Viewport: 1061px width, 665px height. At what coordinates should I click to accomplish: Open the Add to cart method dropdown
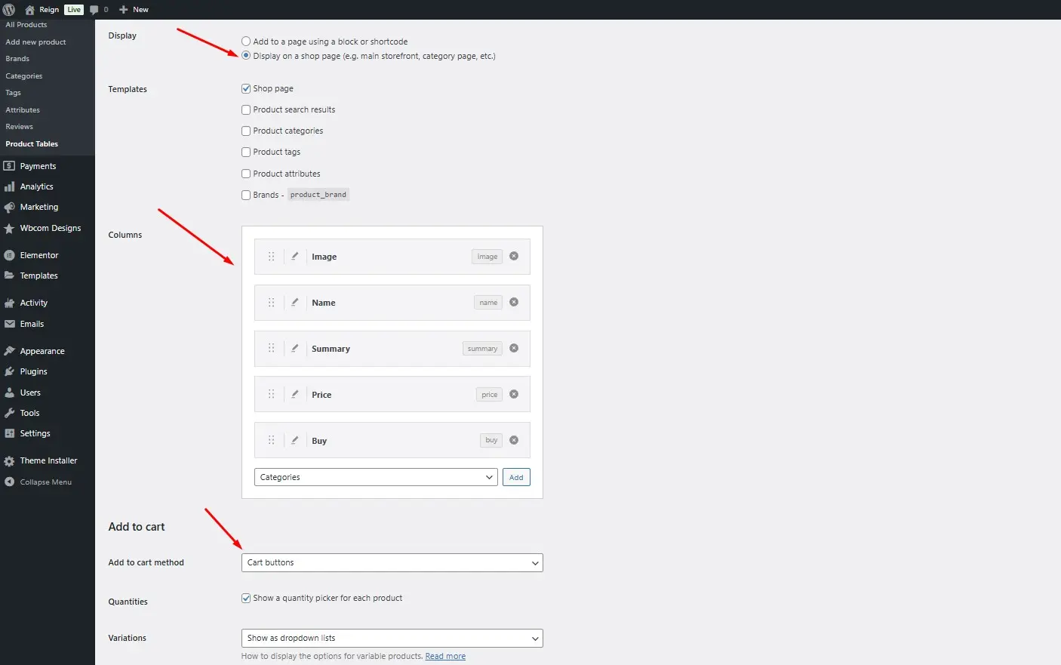(x=391, y=562)
